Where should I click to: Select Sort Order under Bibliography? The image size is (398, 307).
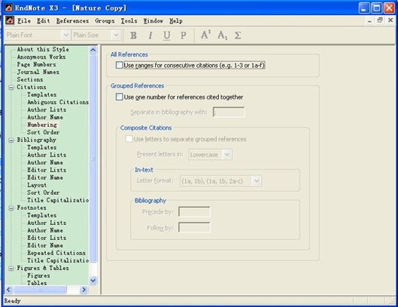43,193
